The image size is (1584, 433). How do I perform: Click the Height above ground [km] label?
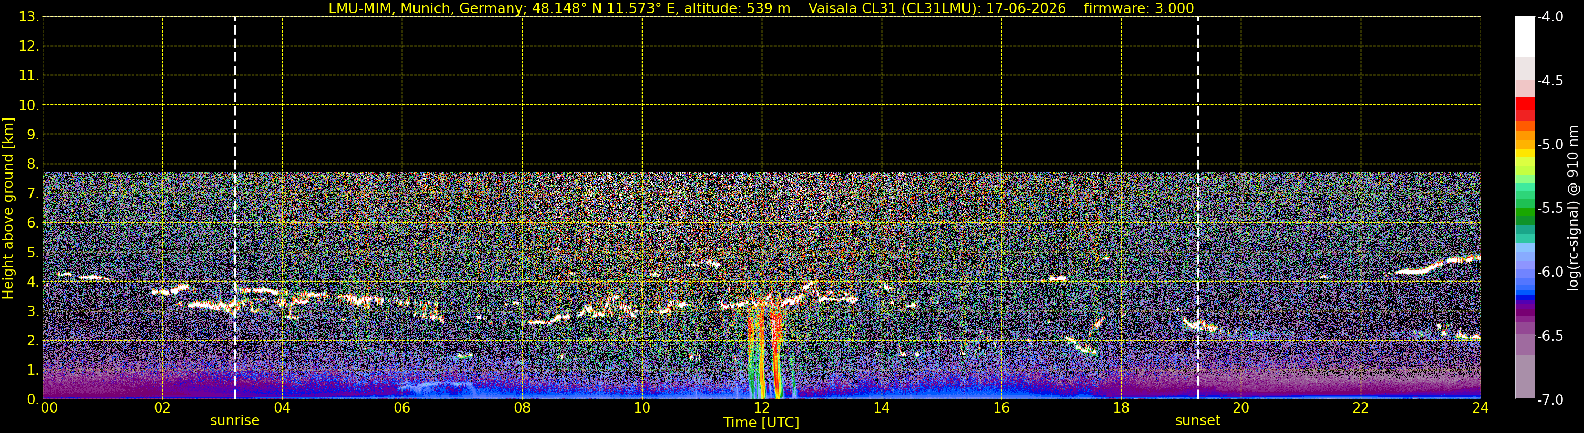[8, 208]
